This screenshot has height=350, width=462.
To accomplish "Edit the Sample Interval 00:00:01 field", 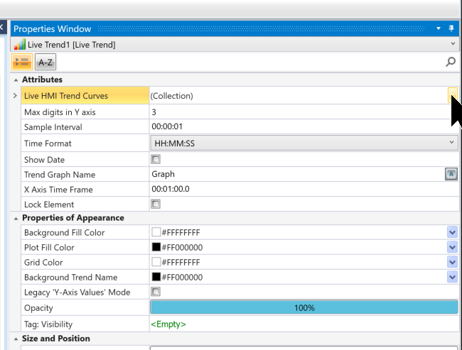I will coord(304,126).
